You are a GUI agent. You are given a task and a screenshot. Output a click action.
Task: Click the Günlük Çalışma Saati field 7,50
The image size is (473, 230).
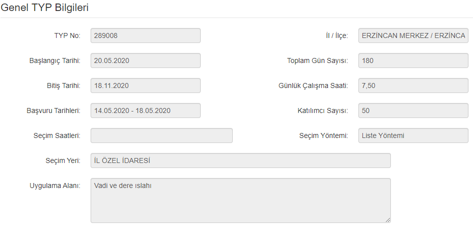click(x=413, y=85)
